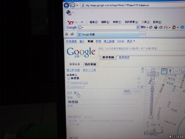Click the Google Maps logo
Screen dimensions: 185x139
81,52
